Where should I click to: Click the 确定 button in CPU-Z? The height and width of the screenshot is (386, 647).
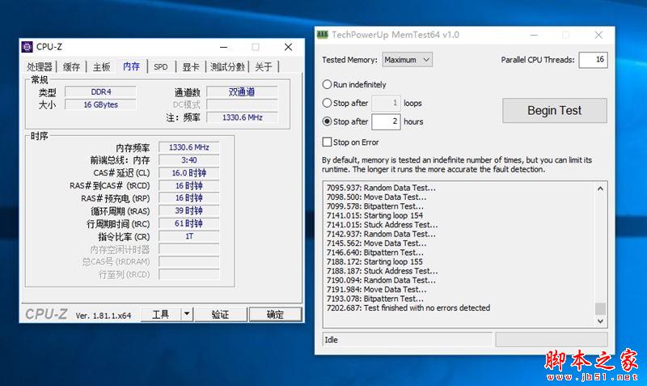pos(275,314)
